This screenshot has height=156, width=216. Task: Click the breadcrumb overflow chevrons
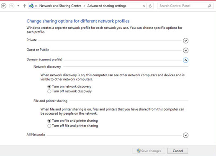pos(36,6)
